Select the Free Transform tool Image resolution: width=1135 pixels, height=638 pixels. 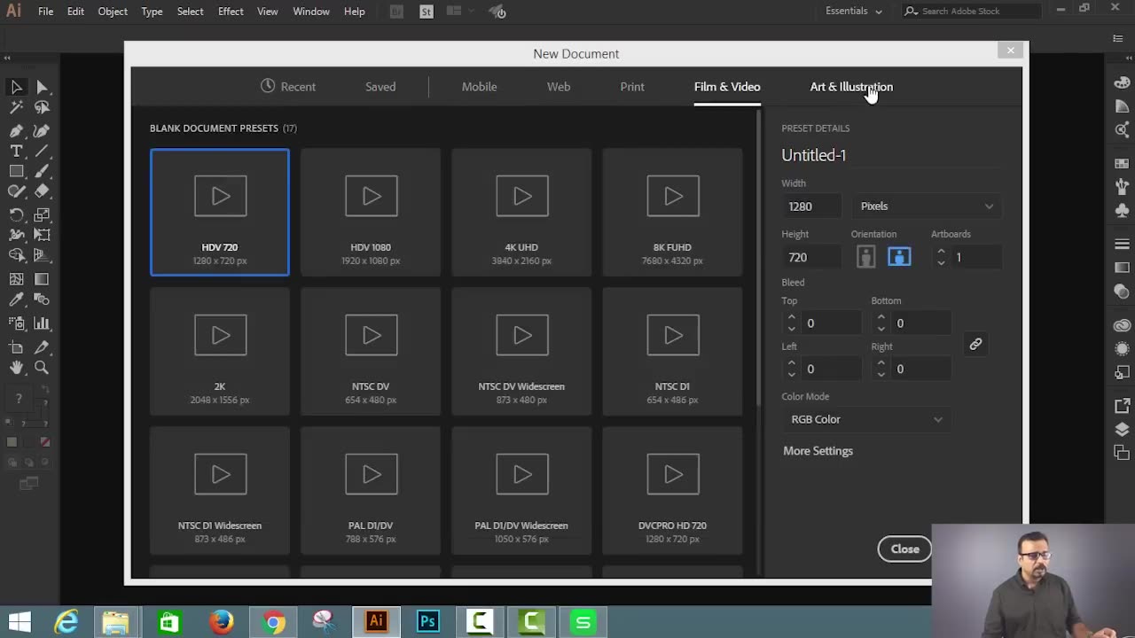tap(42, 235)
